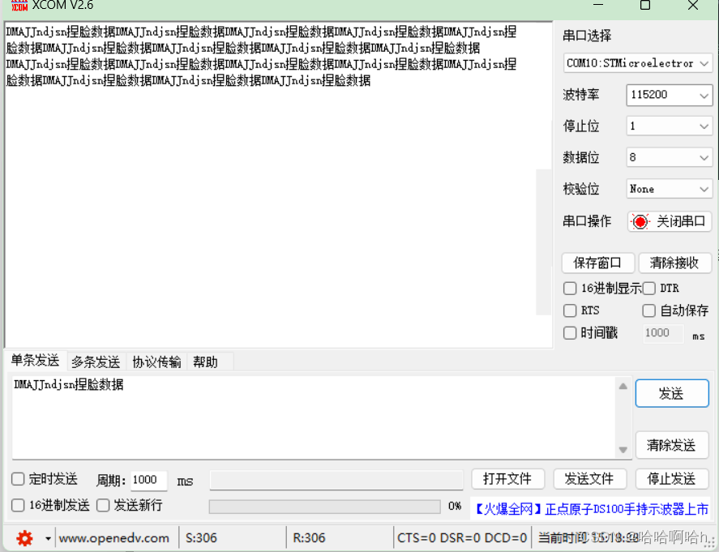
Task: Open the 校验位 parity dropdown showing None
Action: (x=669, y=188)
